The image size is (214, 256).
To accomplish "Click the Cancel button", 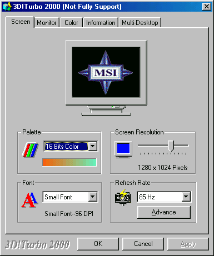I will point(143,244).
